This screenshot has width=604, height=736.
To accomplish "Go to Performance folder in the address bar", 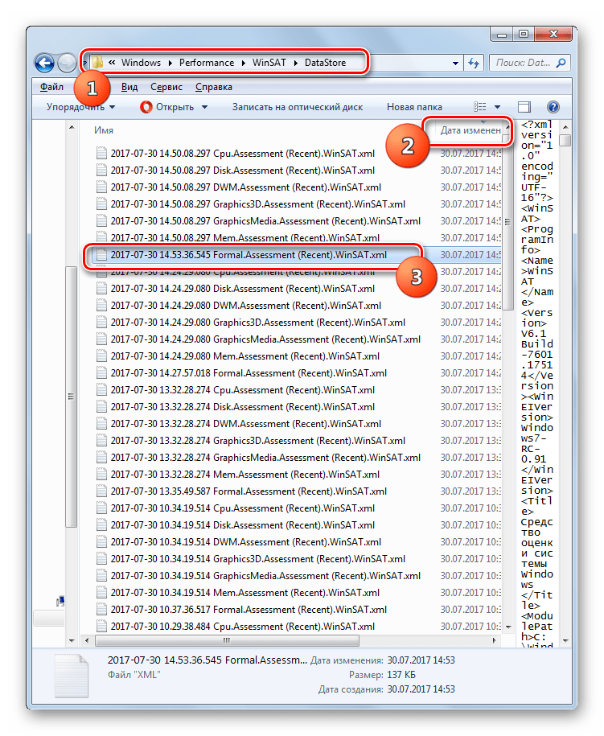I will [207, 63].
